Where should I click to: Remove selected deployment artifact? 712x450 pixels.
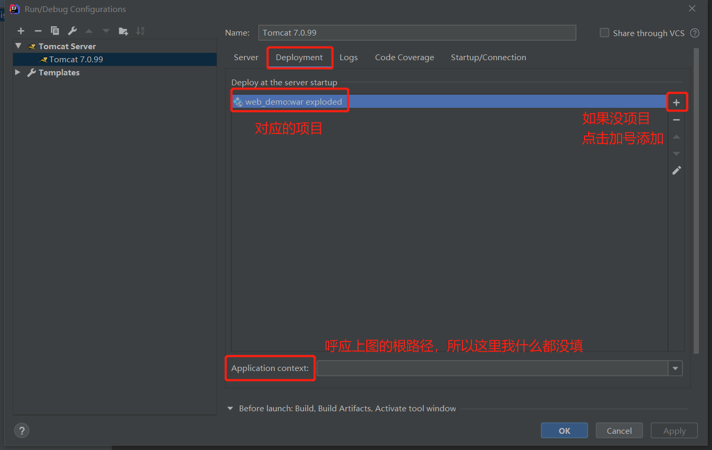click(676, 120)
